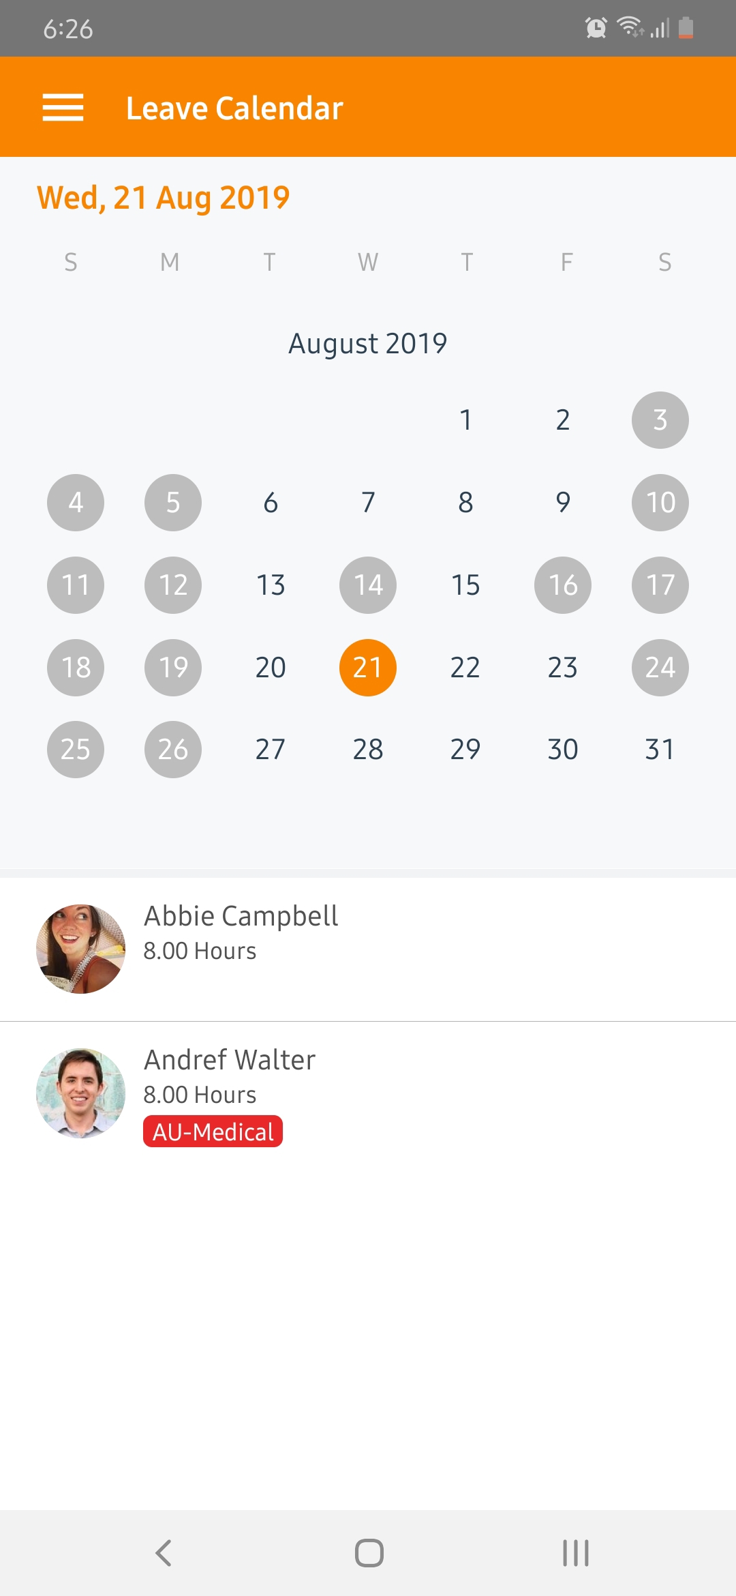Tap the Wed, 21 Aug 2019 date heading
The width and height of the screenshot is (736, 1596).
point(164,198)
